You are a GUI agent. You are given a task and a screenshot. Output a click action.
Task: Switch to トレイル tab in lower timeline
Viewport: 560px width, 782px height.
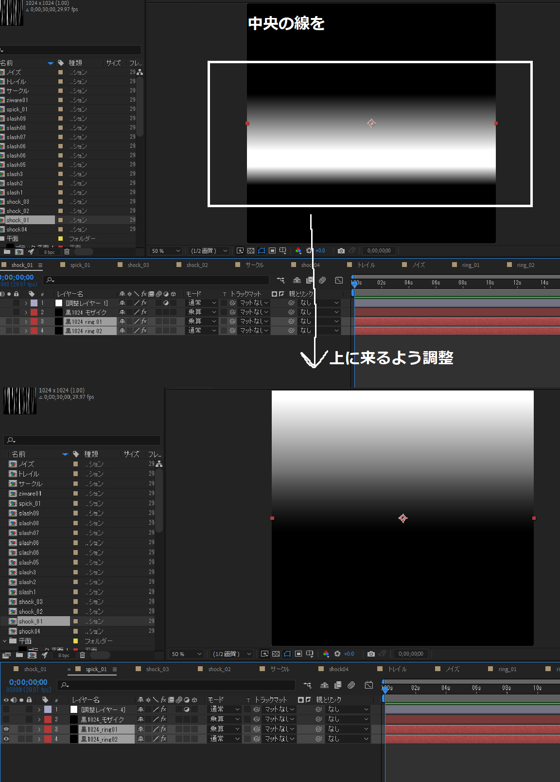(x=397, y=669)
